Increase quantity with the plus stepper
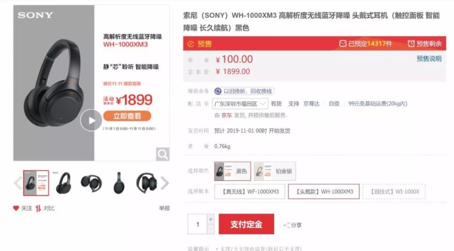Image resolution: width=454 pixels, height=251 pixels. tap(211, 219)
